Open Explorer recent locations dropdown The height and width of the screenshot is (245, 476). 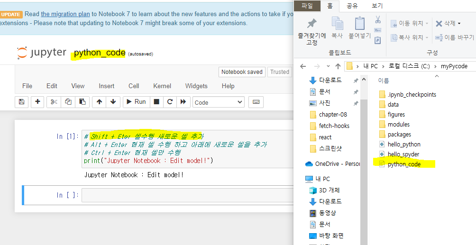point(328,66)
